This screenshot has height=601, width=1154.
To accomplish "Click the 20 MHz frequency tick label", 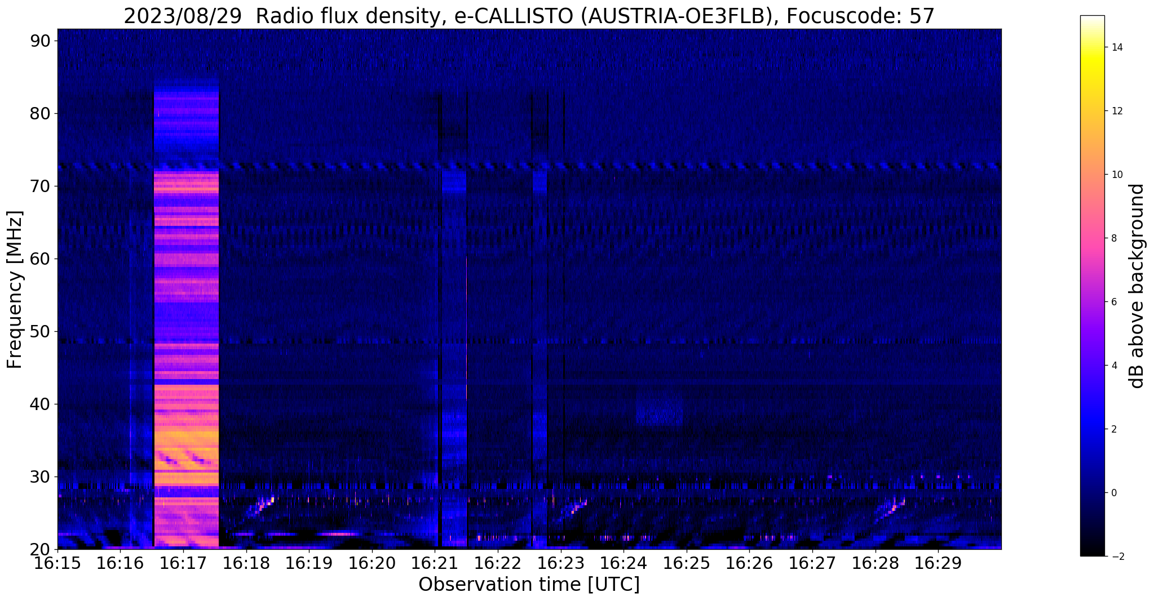I will (40, 549).
